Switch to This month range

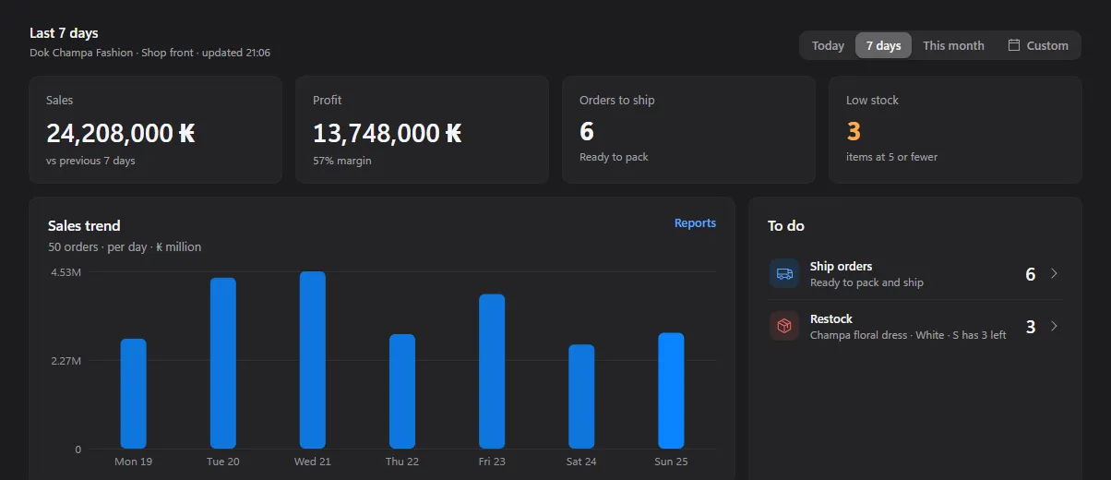953,45
